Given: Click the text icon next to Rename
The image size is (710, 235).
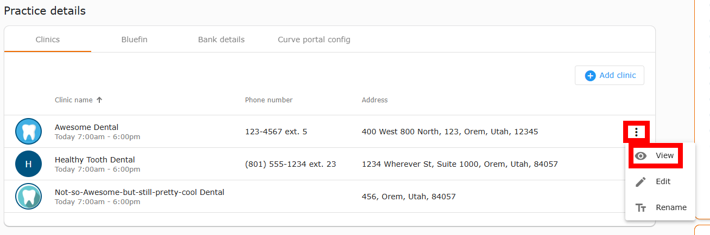Looking at the screenshot, I should (641, 208).
